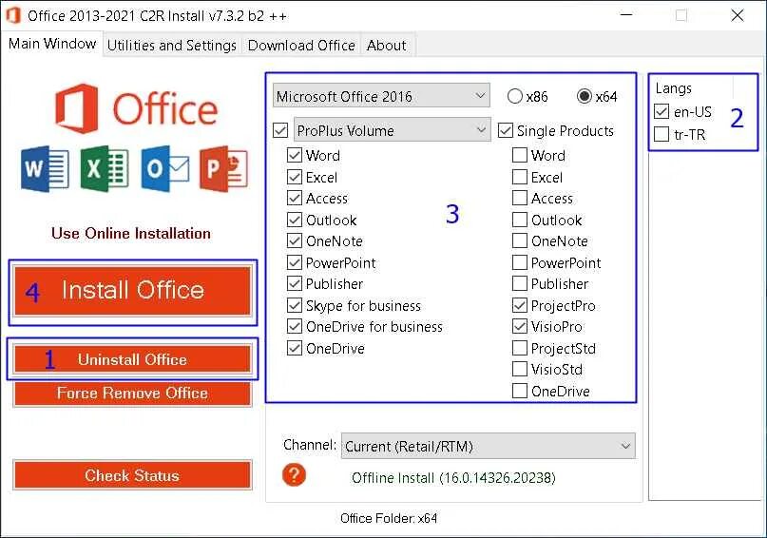
Task: Uncheck PowerPoint in the ProPlus list
Action: (x=295, y=262)
